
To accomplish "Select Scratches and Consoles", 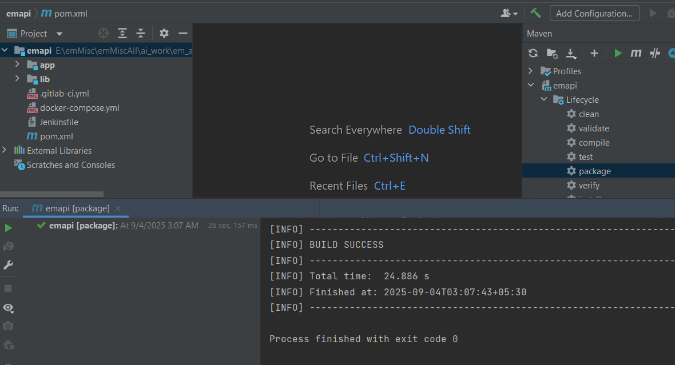I will (x=65, y=165).
